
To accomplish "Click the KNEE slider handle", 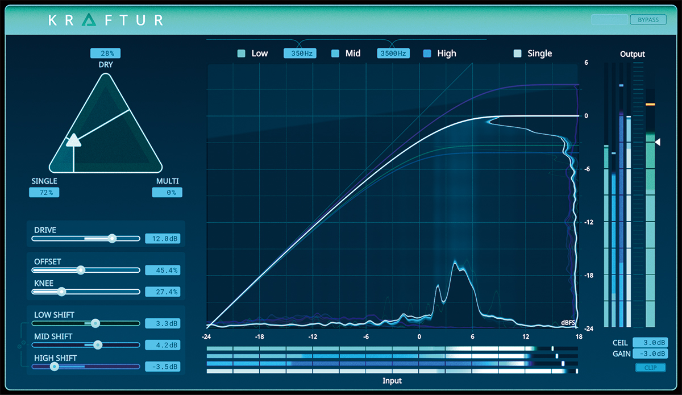I will pyautogui.click(x=61, y=292).
